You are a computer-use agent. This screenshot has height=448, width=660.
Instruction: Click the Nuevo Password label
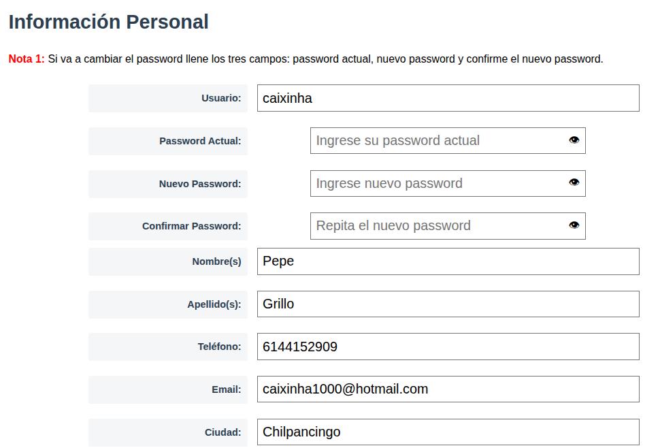tap(200, 184)
